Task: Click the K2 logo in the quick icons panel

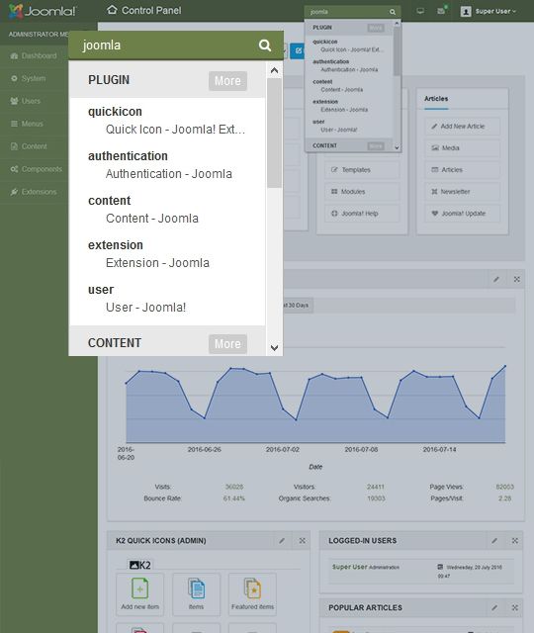Action: click(x=140, y=565)
